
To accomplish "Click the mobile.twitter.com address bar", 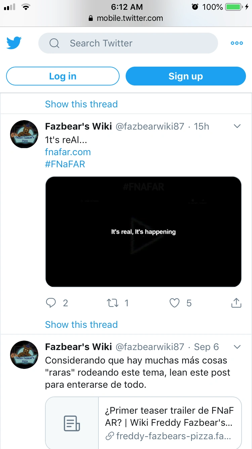I will tap(126, 19).
